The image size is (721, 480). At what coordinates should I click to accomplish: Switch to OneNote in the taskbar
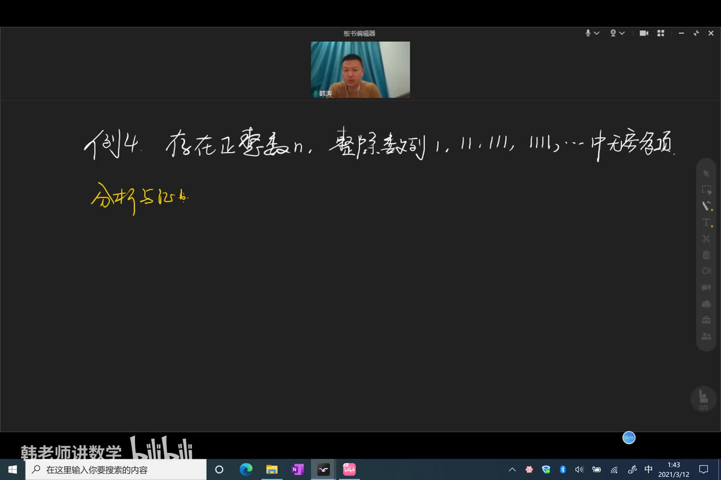point(297,469)
